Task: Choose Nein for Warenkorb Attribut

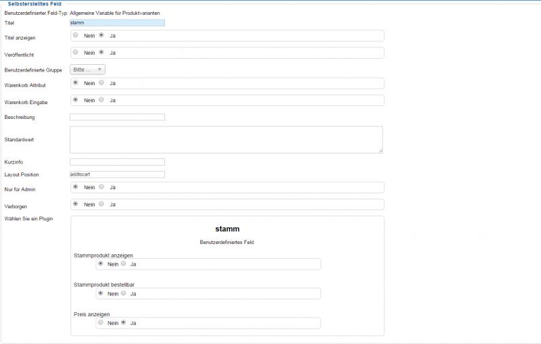Action: [75, 82]
